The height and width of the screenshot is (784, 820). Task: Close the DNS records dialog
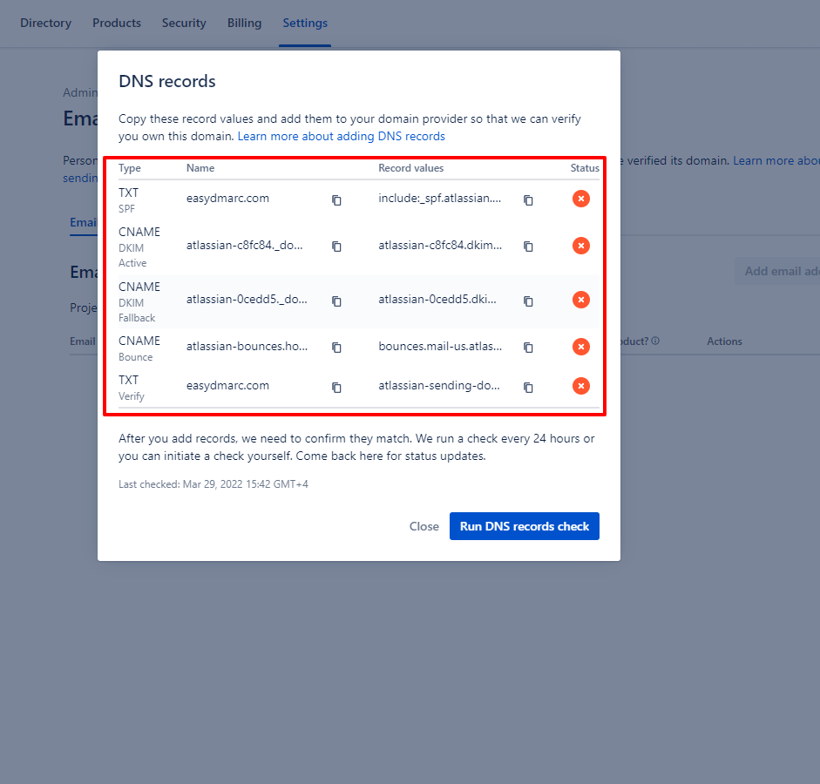coord(424,526)
